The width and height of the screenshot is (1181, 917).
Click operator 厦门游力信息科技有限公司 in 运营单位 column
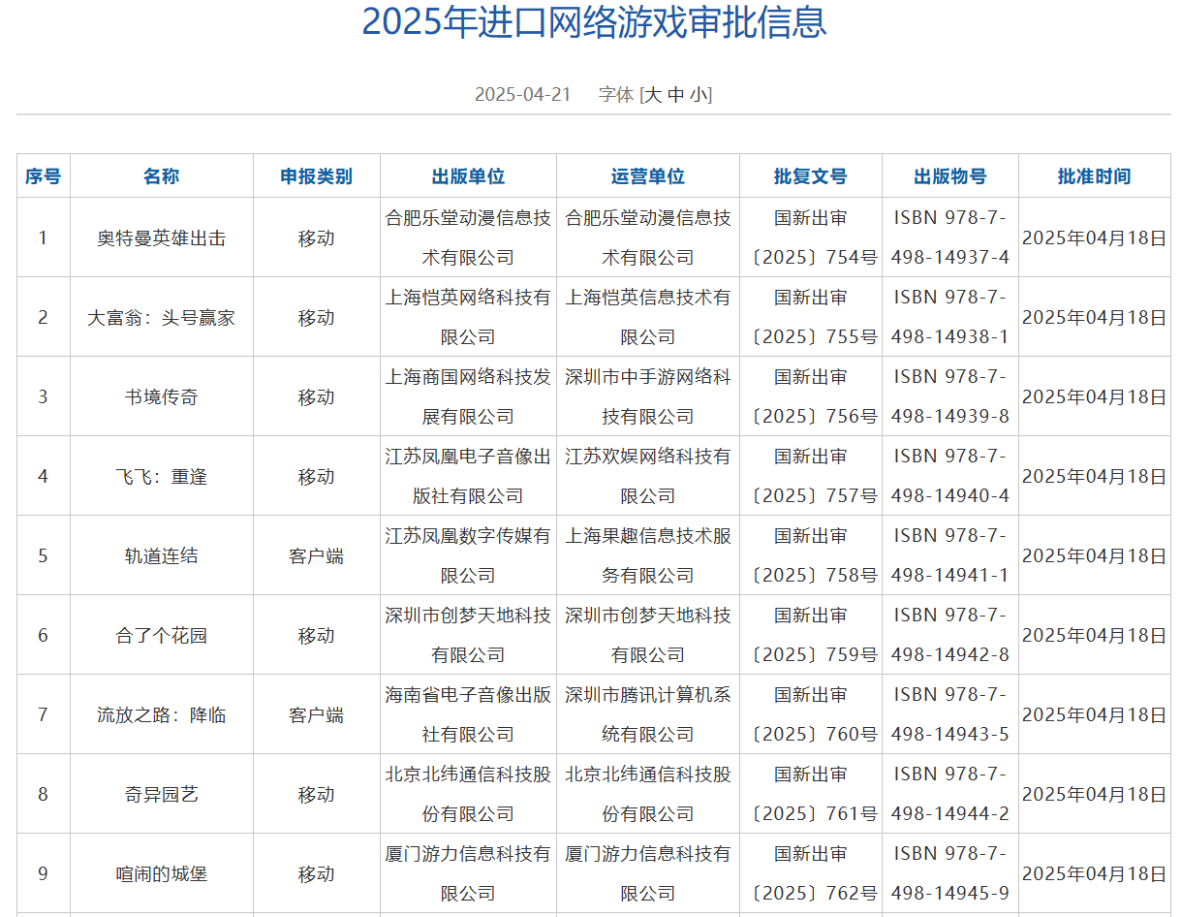(648, 873)
